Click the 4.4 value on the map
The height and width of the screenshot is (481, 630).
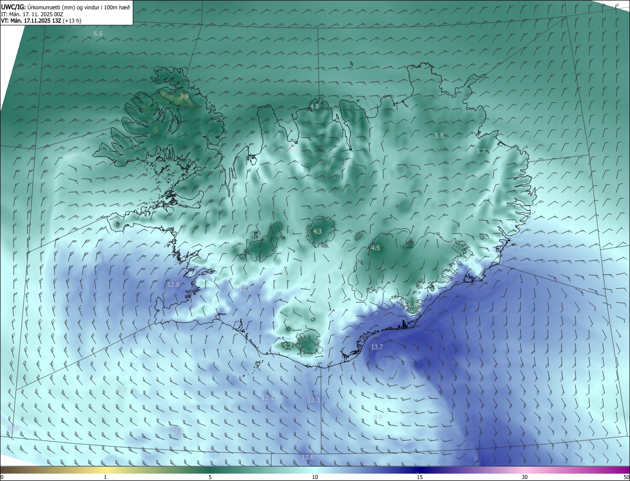[255, 235]
